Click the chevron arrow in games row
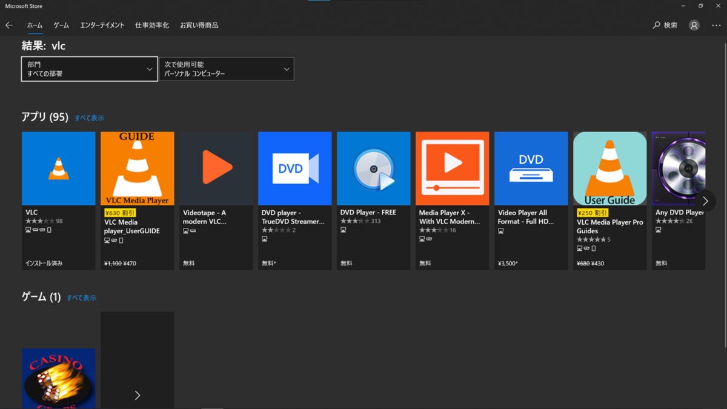 point(138,395)
